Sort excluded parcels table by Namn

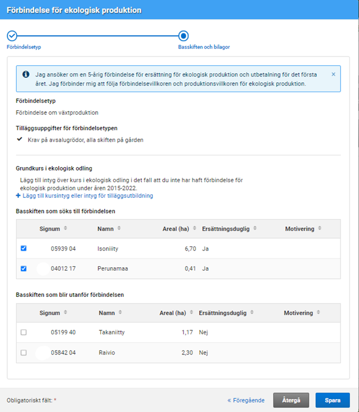[x=120, y=312]
